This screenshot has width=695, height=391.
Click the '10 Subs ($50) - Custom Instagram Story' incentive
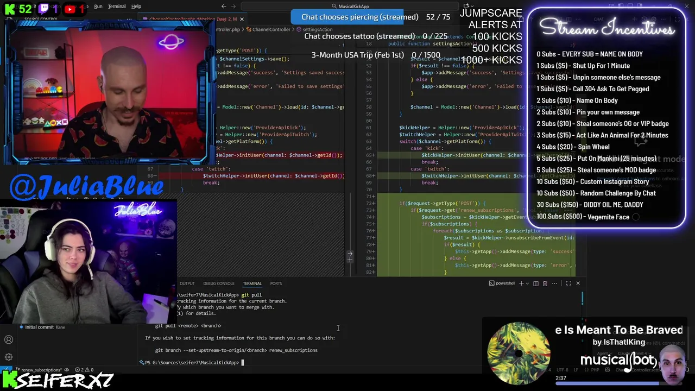click(592, 181)
